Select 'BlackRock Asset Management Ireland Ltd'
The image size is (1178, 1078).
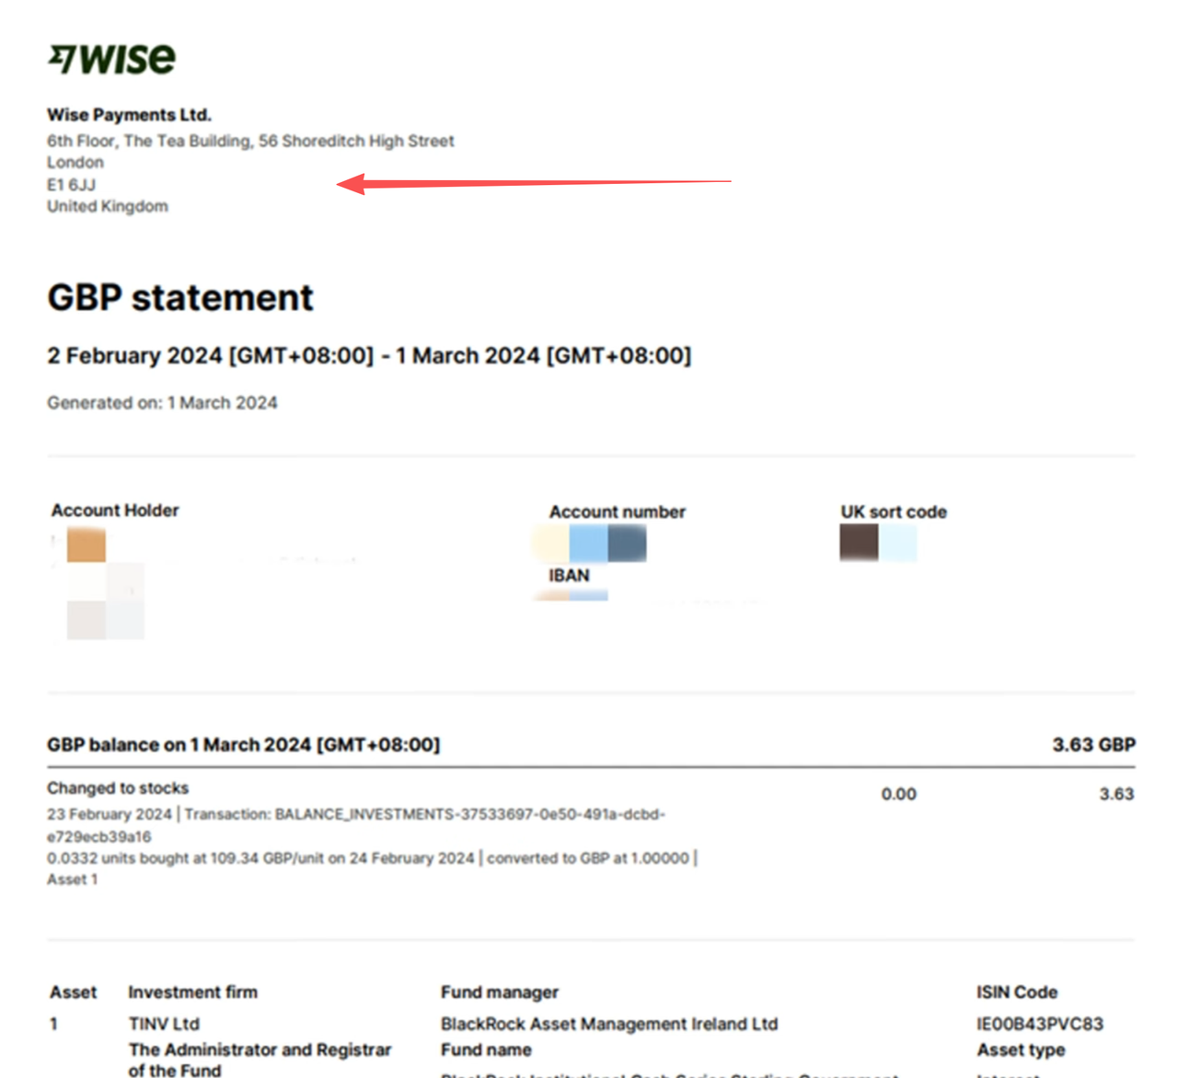pyautogui.click(x=609, y=1024)
